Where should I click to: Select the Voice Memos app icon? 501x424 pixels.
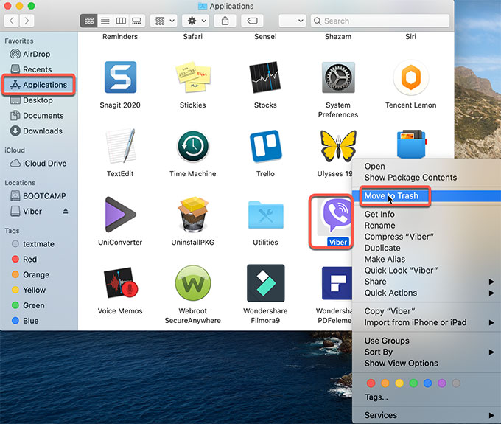[x=121, y=282]
